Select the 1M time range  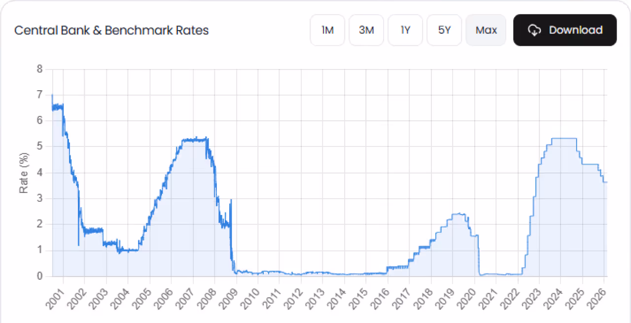point(327,30)
